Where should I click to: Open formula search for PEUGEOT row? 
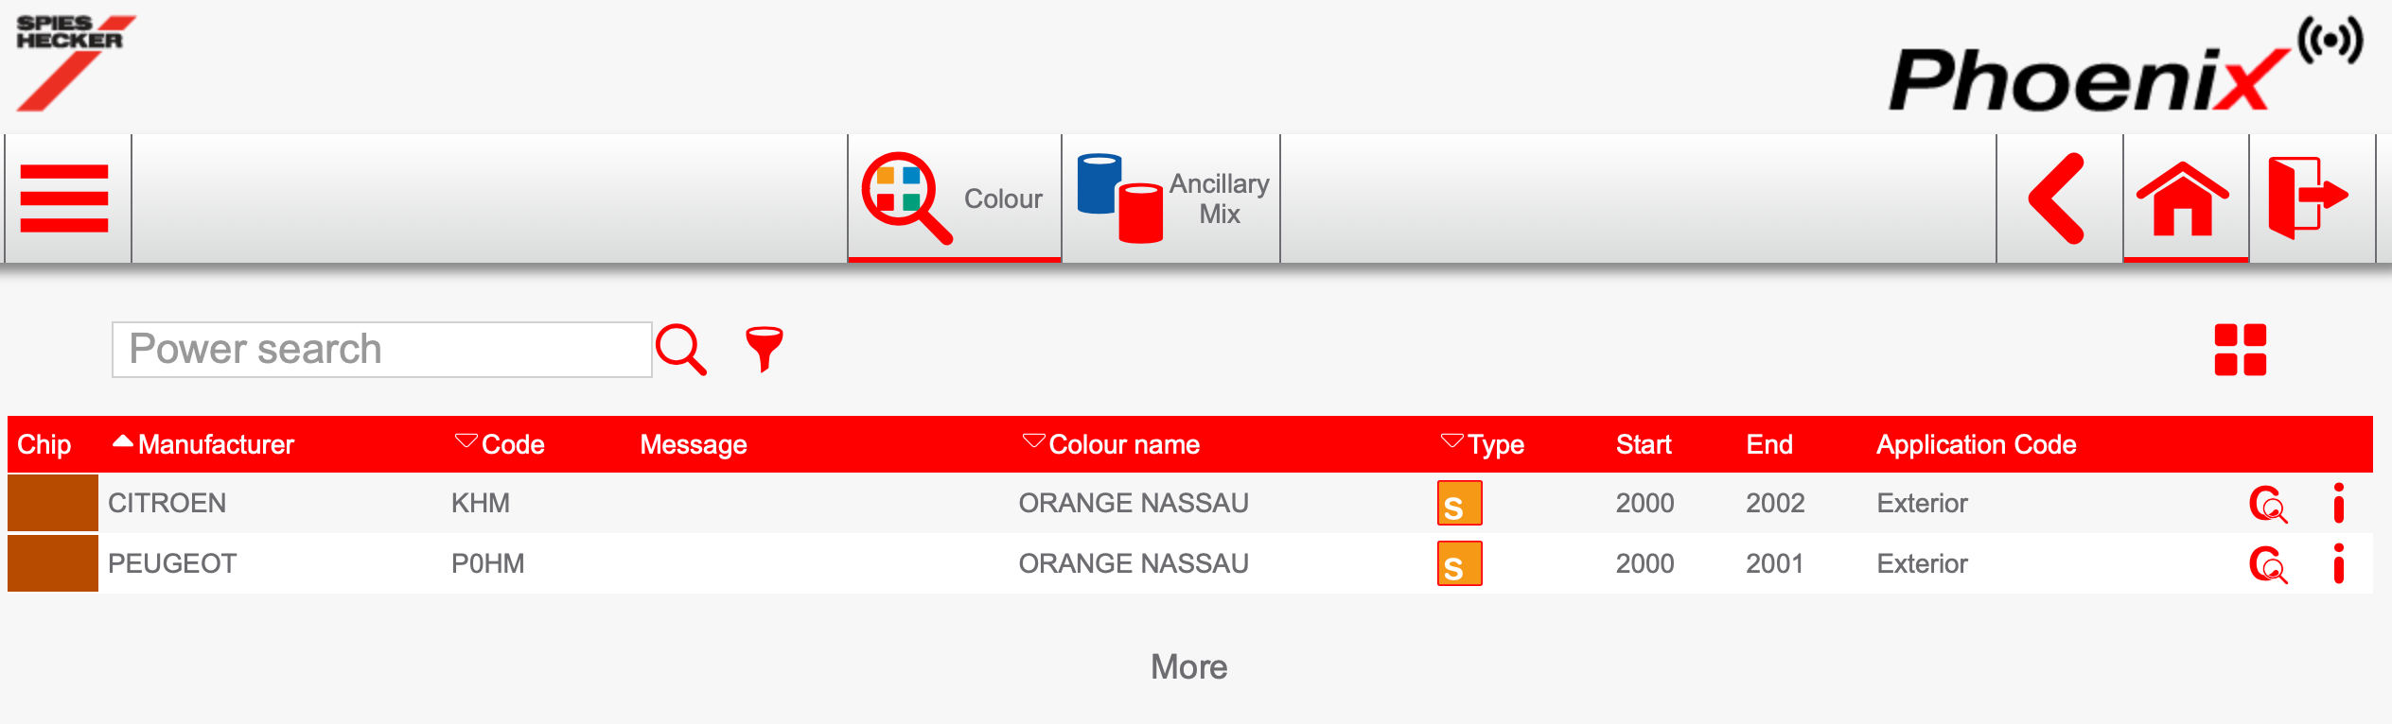click(x=2267, y=564)
